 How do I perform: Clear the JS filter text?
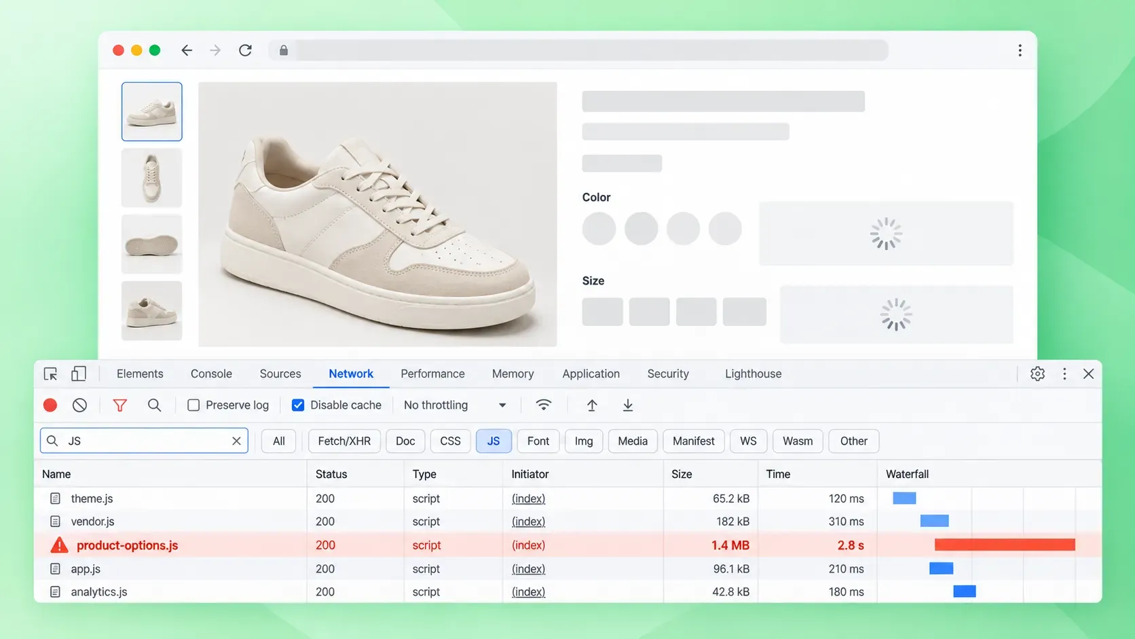236,441
